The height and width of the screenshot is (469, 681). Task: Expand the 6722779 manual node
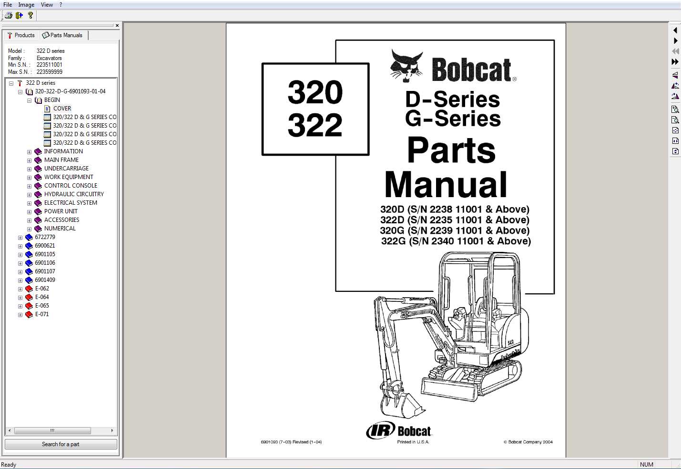point(20,238)
